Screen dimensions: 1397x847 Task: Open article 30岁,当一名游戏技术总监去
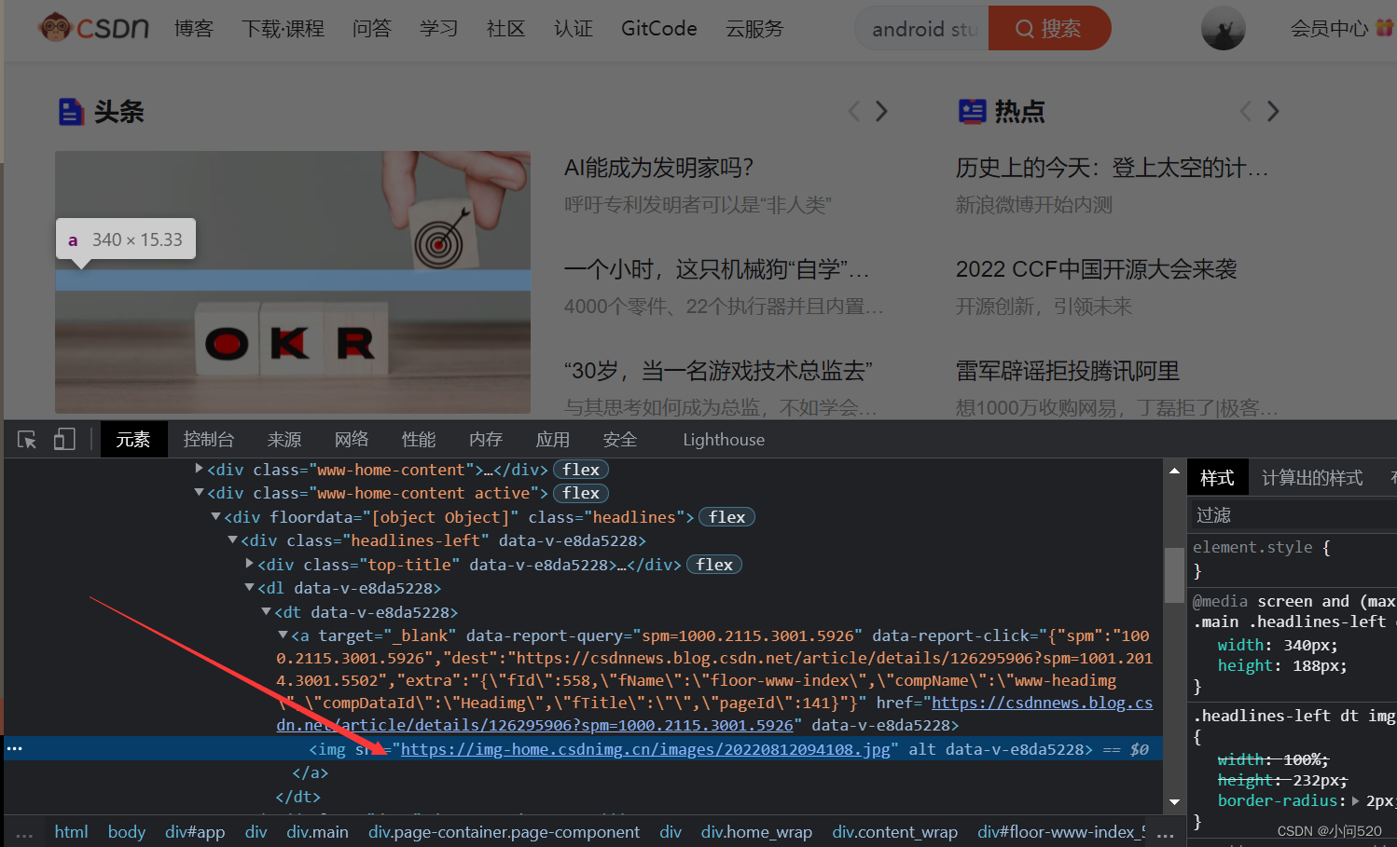pyautogui.click(x=718, y=371)
